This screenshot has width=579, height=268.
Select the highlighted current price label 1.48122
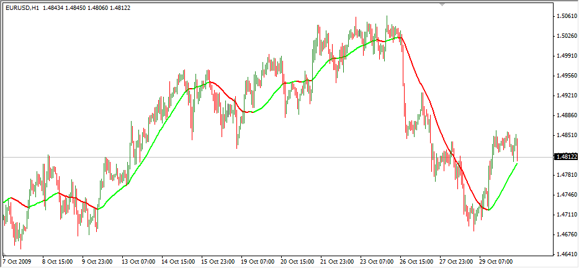(x=564, y=158)
